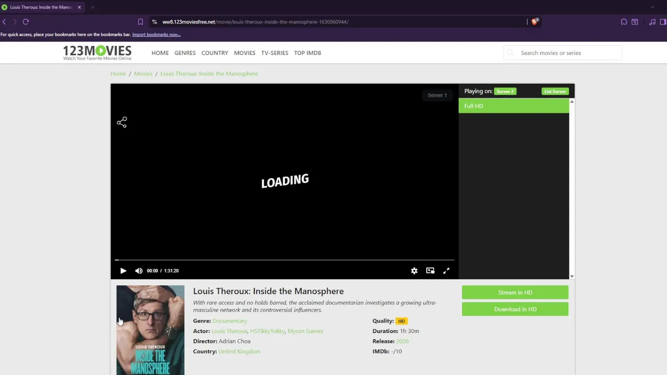Screen dimensions: 667x375
Task: Click the Louis Theroux breadcrumb title
Action: (x=209, y=73)
